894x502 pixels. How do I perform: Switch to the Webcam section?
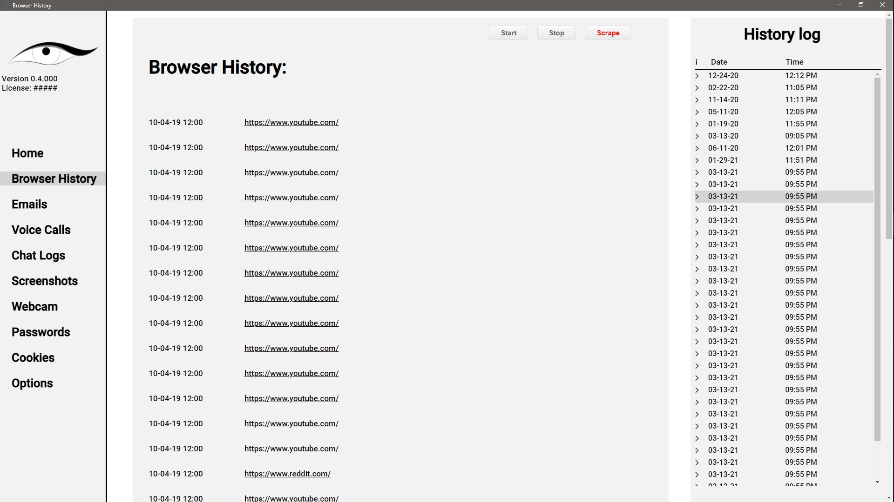tap(34, 307)
